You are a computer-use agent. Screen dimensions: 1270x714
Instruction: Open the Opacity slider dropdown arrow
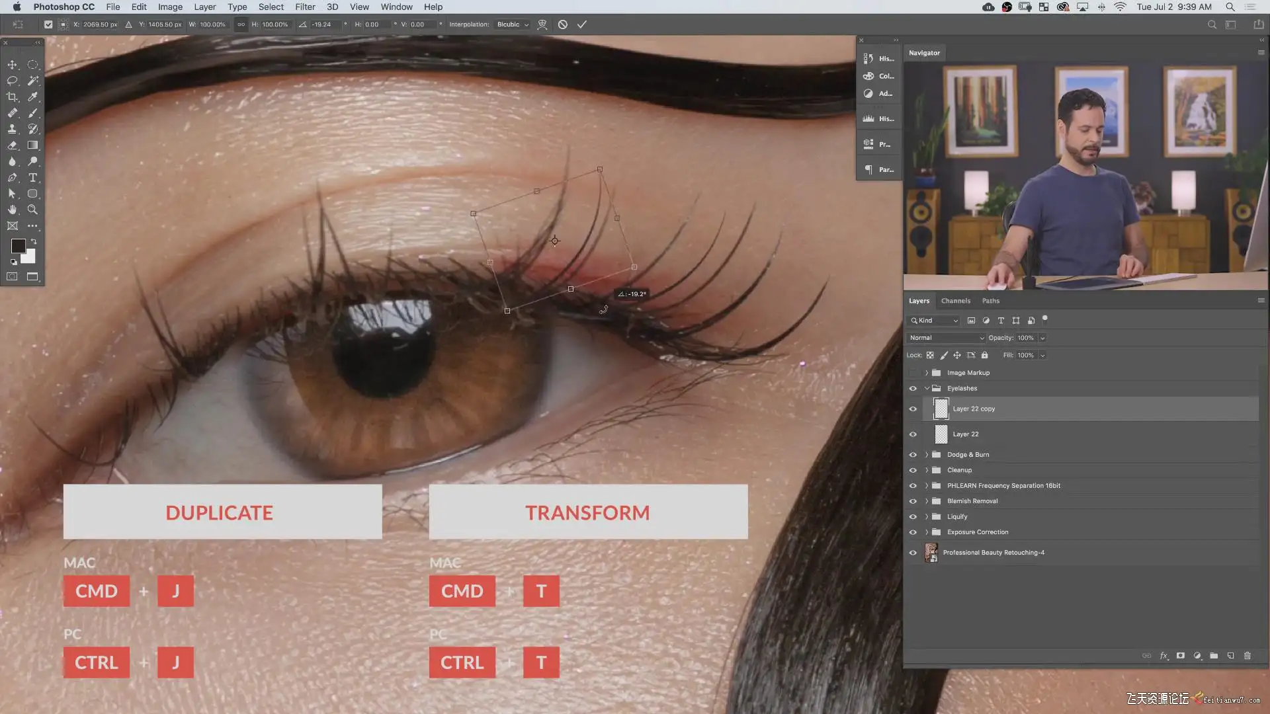1042,338
